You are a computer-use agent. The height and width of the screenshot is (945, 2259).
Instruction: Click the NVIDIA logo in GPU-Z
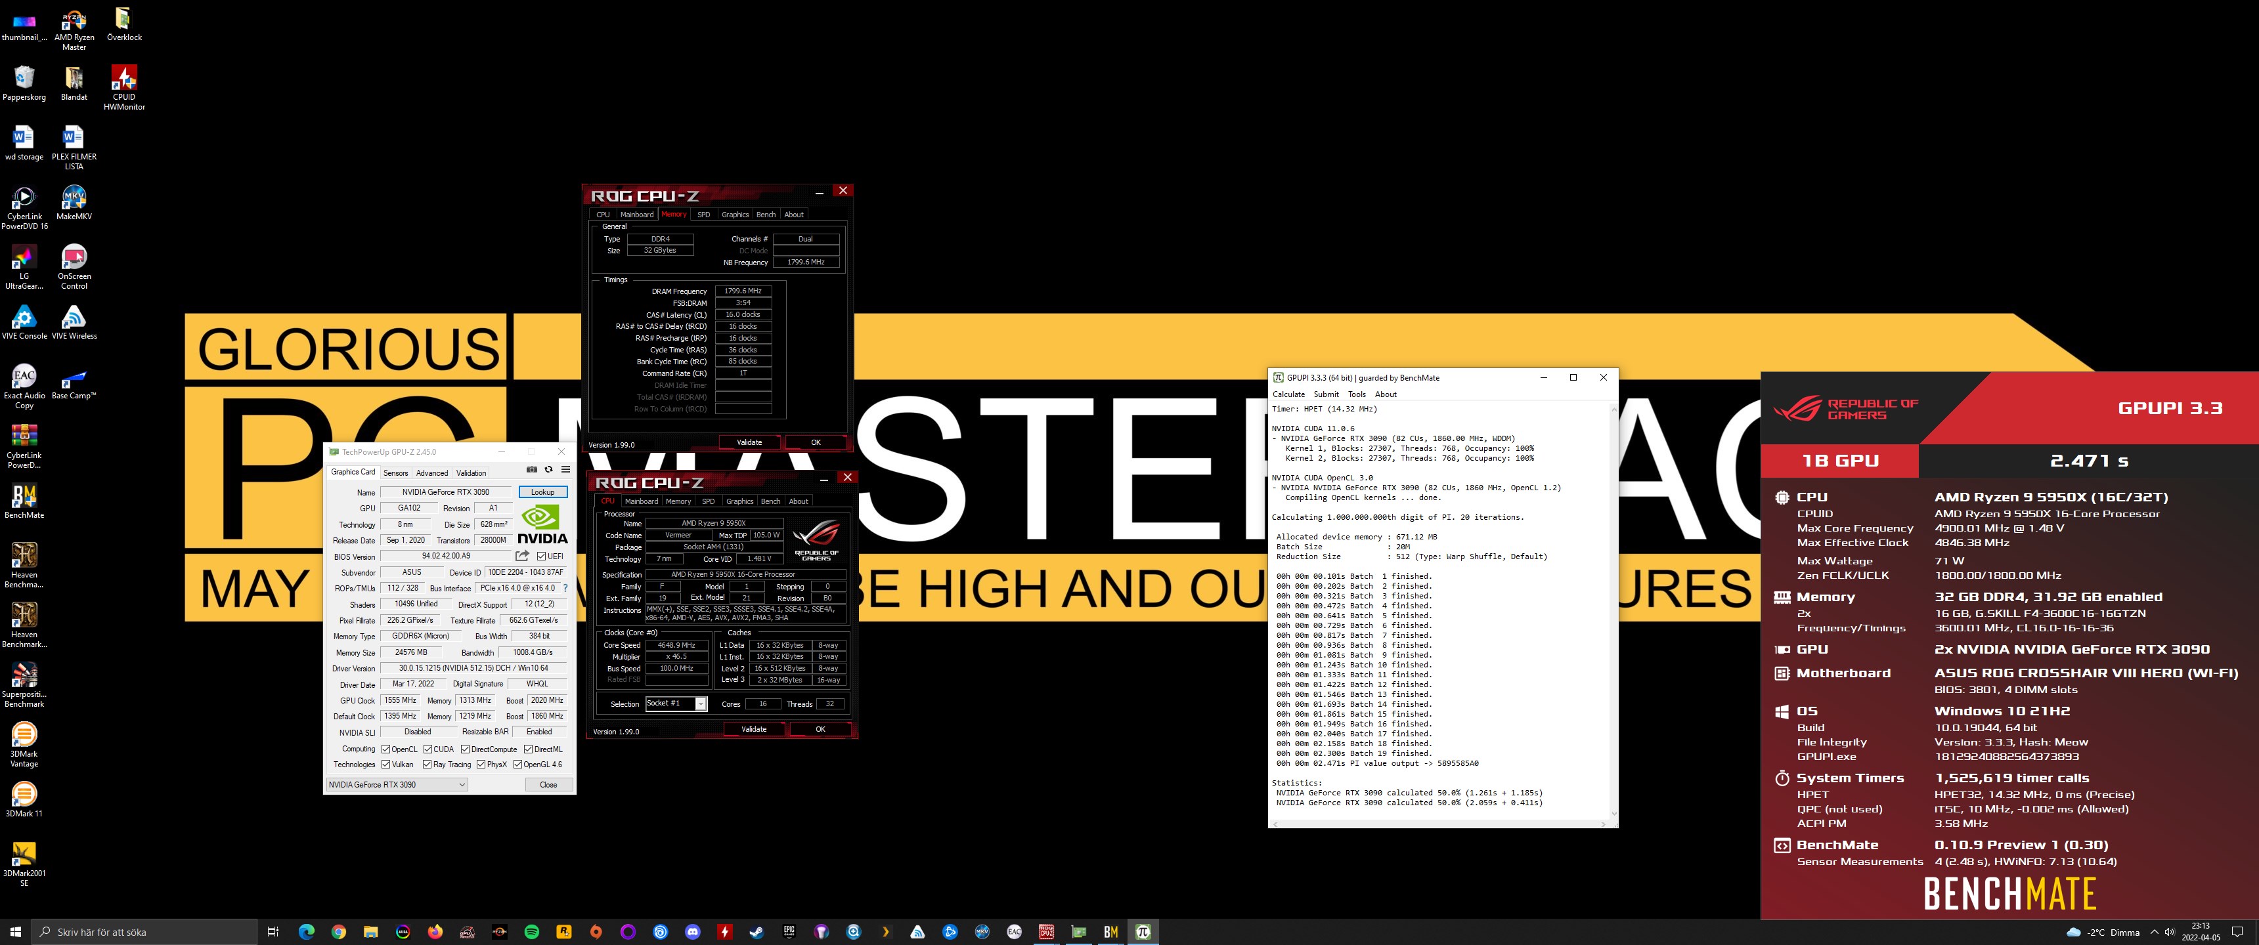pyautogui.click(x=543, y=524)
